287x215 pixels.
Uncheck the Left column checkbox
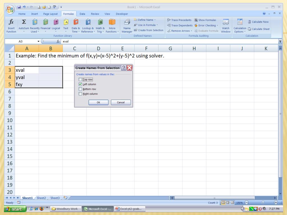pyautogui.click(x=81, y=84)
